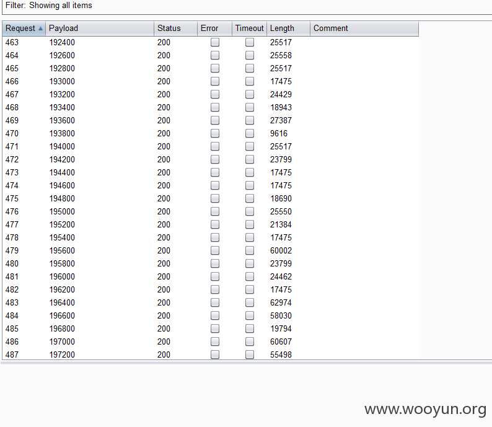The image size is (492, 427).
Task: Select payload 193200
Action: pos(62,94)
